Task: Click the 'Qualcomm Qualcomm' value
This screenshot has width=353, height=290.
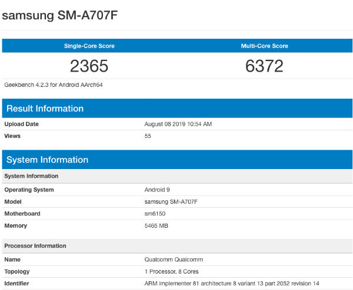Action: 174,259
